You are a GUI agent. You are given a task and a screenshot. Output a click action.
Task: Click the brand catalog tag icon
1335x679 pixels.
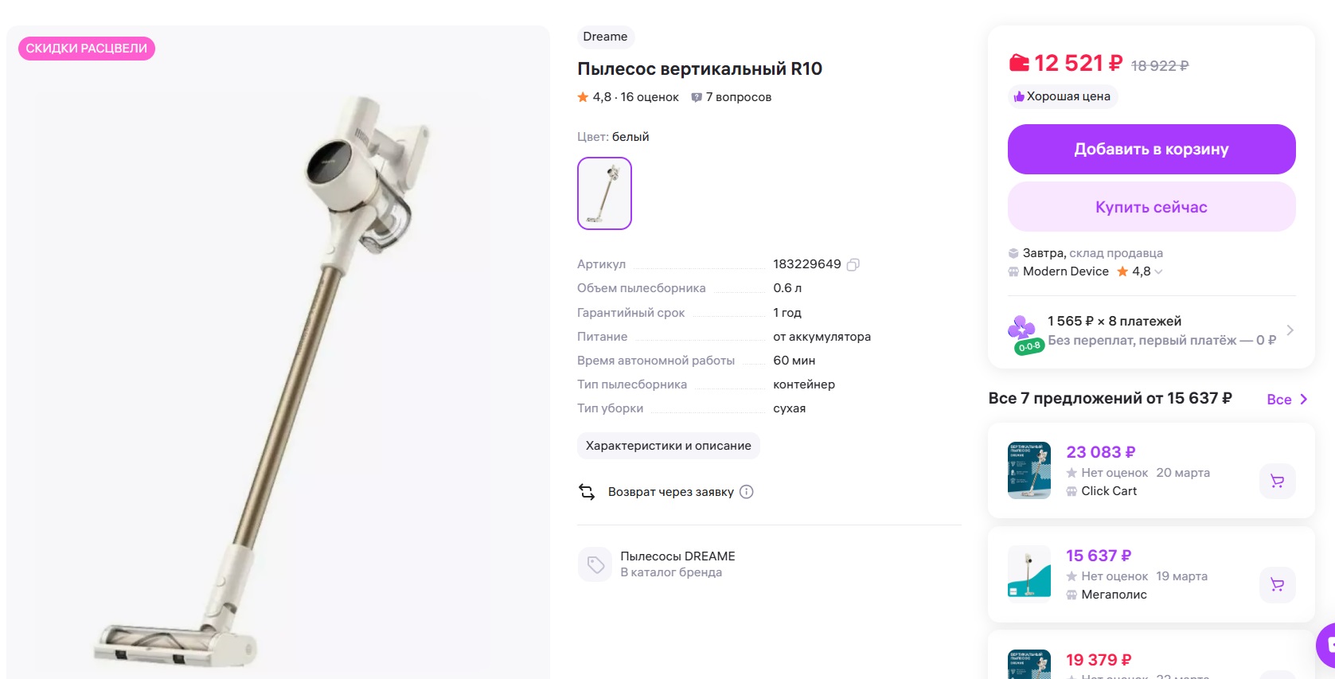tap(595, 564)
